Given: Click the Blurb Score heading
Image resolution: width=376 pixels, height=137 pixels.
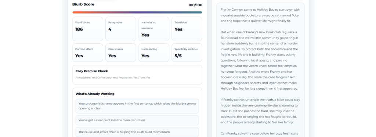Looking at the screenshot, I should (x=83, y=4).
